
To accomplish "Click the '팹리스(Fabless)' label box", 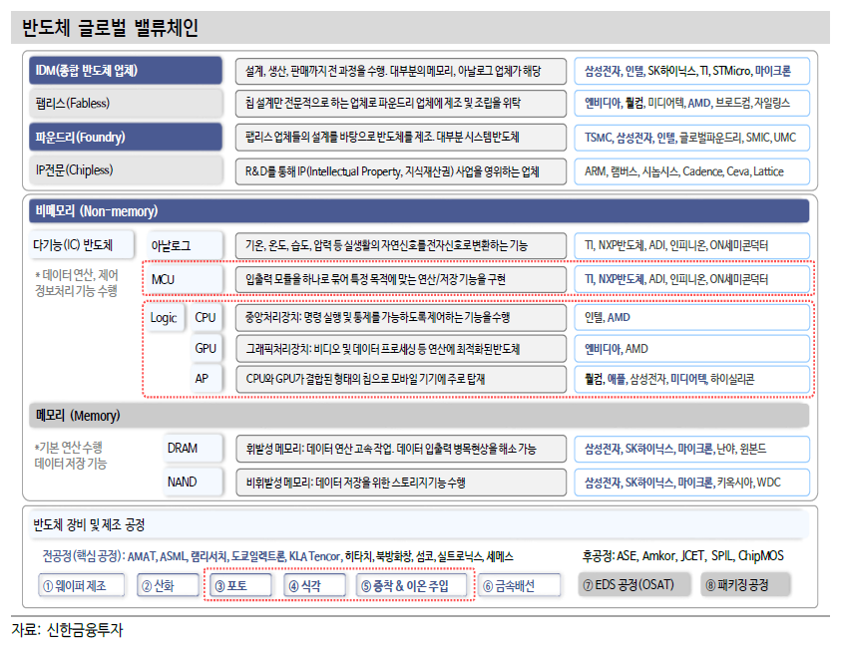I will 126,103.
